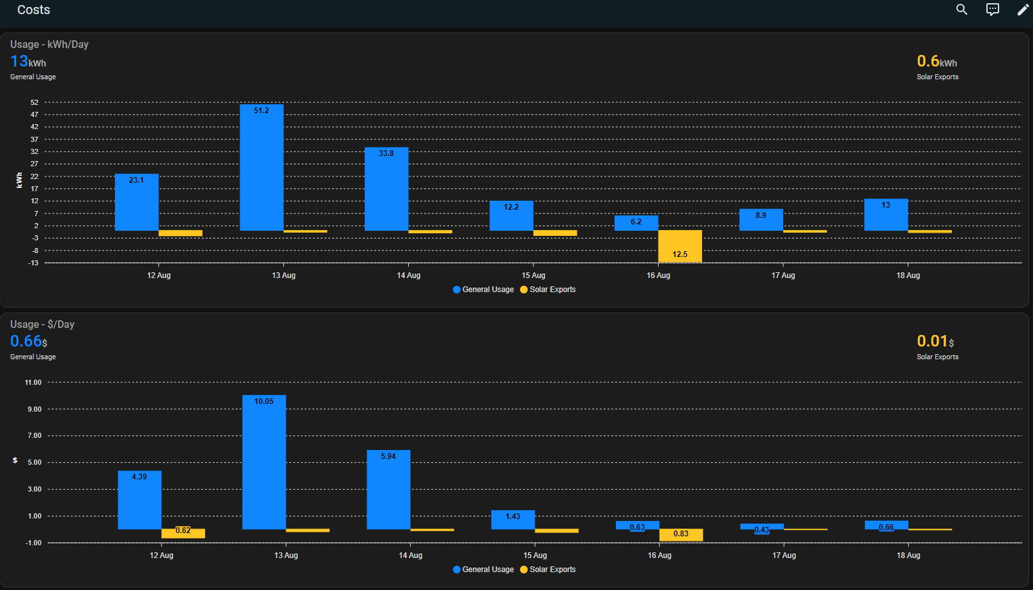
Task: Click the 'Usage - kWh/Day' card title
Action: tap(49, 44)
